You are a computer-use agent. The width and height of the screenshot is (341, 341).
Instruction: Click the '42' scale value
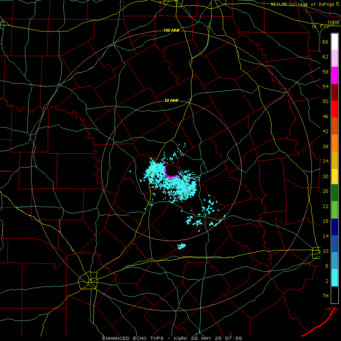click(x=325, y=131)
